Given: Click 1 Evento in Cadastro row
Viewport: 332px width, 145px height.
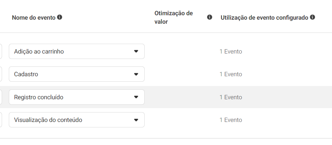Looking at the screenshot, I should pyautogui.click(x=231, y=75).
